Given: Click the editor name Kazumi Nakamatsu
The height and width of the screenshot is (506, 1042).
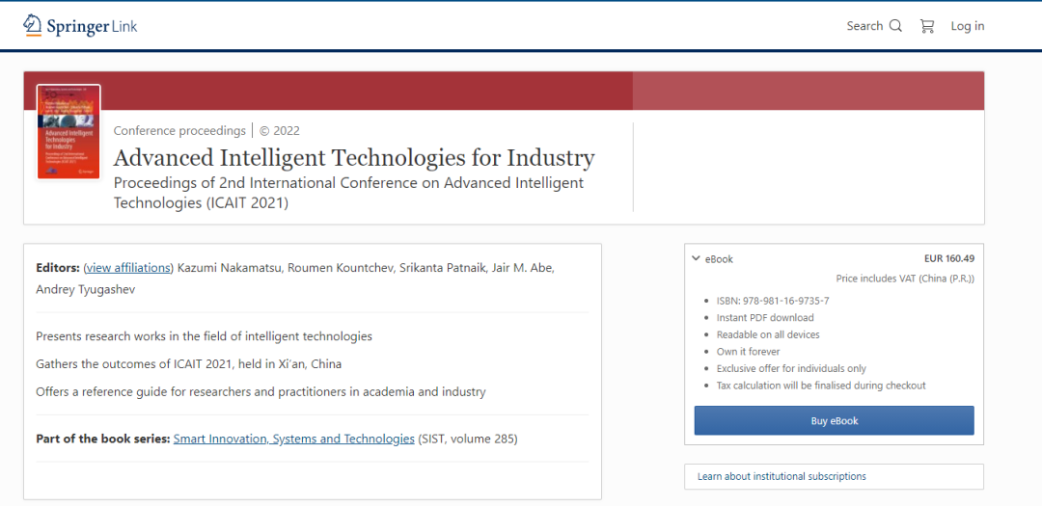Looking at the screenshot, I should [231, 268].
